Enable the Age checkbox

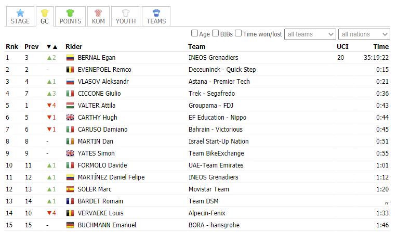point(194,33)
